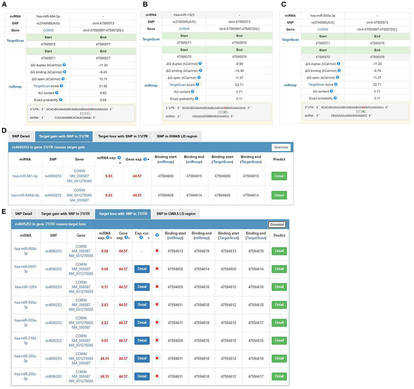Open the hsa-miR-561-3p miRNA link
This screenshot has height=389, width=414.
pyautogui.click(x=25, y=176)
